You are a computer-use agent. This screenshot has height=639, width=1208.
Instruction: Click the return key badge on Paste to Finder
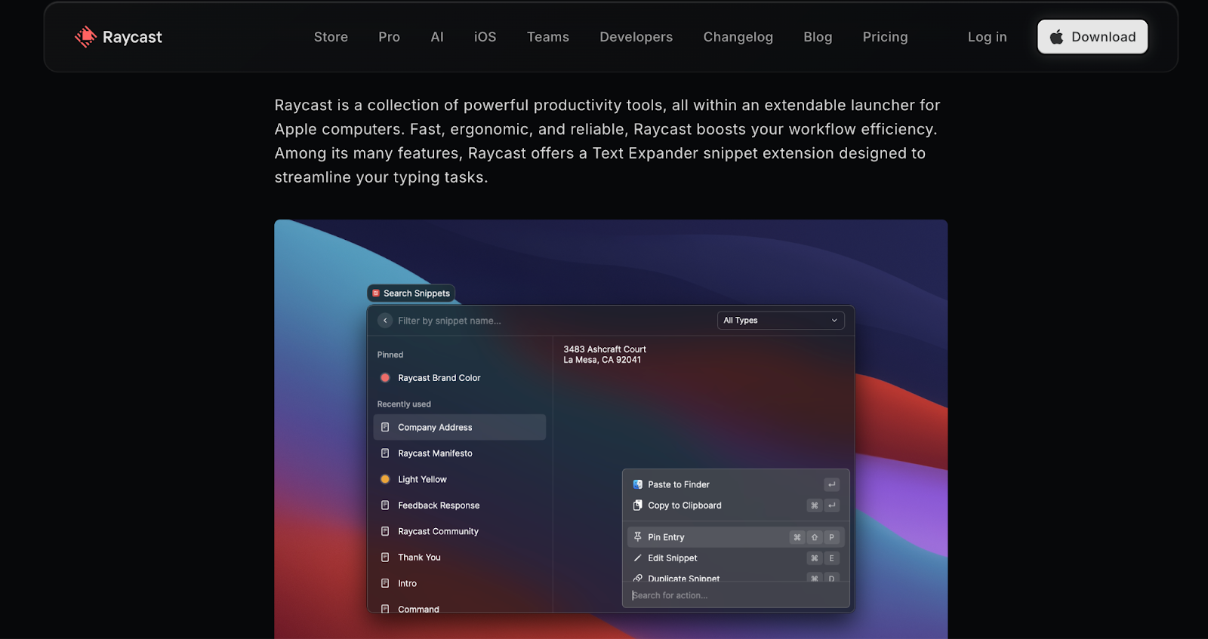tap(831, 484)
